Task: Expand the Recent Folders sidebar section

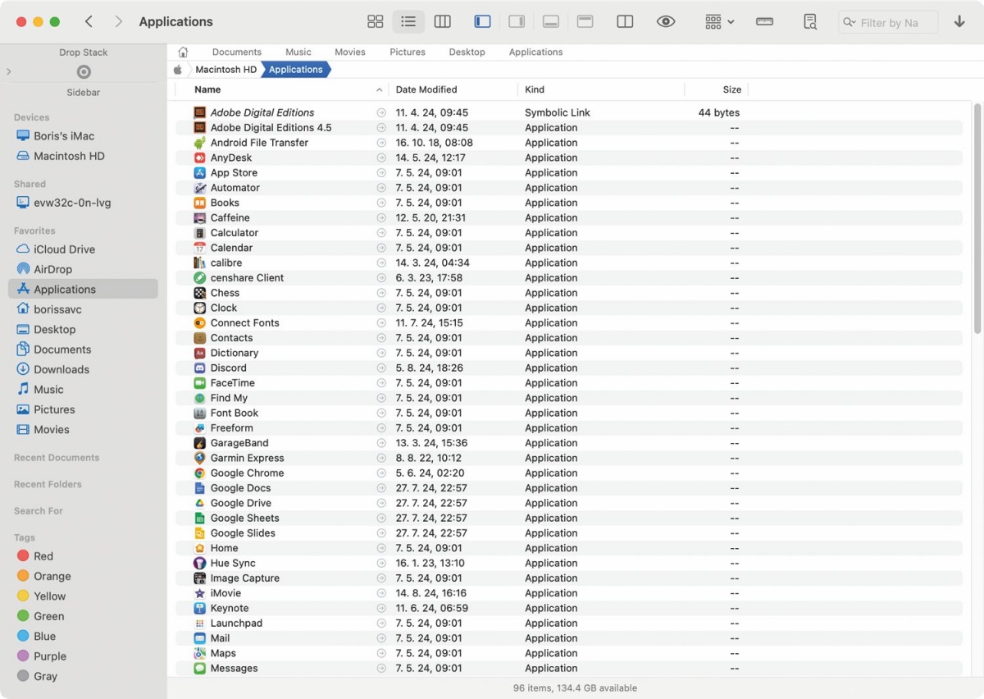Action: coord(48,485)
